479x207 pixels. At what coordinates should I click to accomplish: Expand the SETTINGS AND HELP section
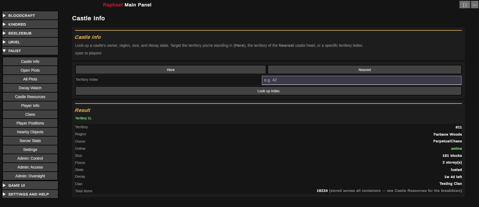[x=30, y=194]
